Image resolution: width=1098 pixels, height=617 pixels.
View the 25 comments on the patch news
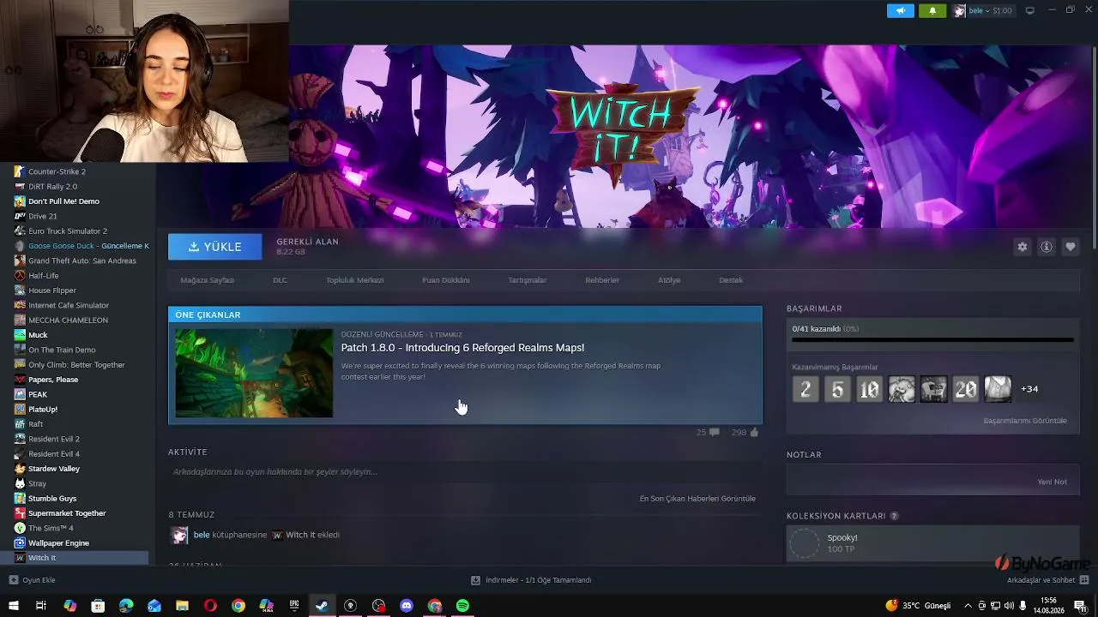708,433
